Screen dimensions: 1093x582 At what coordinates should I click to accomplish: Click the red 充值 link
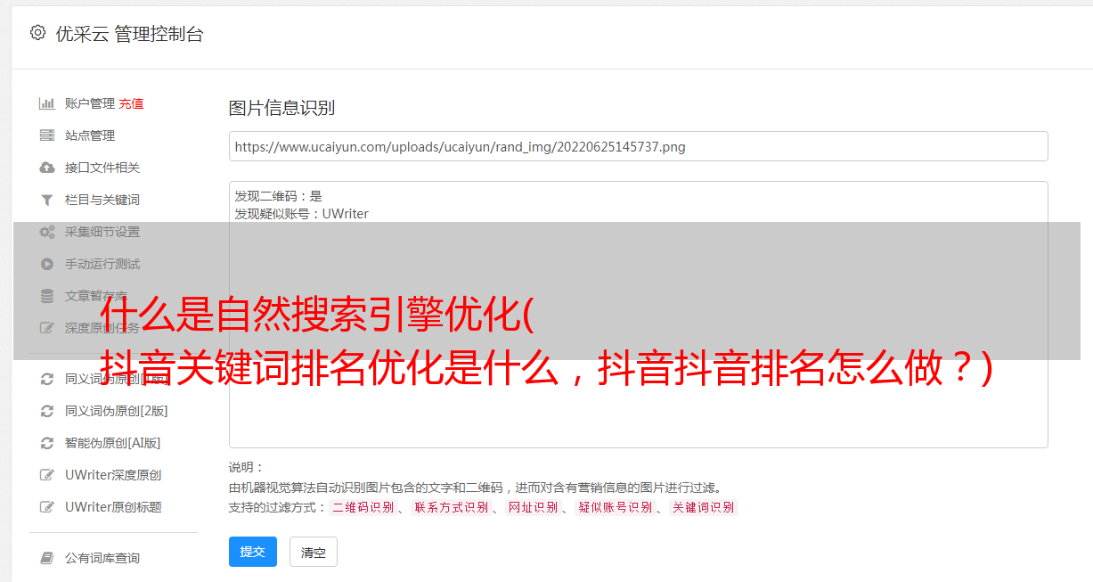131,103
